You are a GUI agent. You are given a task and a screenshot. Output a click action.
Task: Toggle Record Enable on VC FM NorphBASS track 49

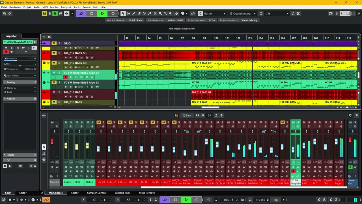coord(66,77)
